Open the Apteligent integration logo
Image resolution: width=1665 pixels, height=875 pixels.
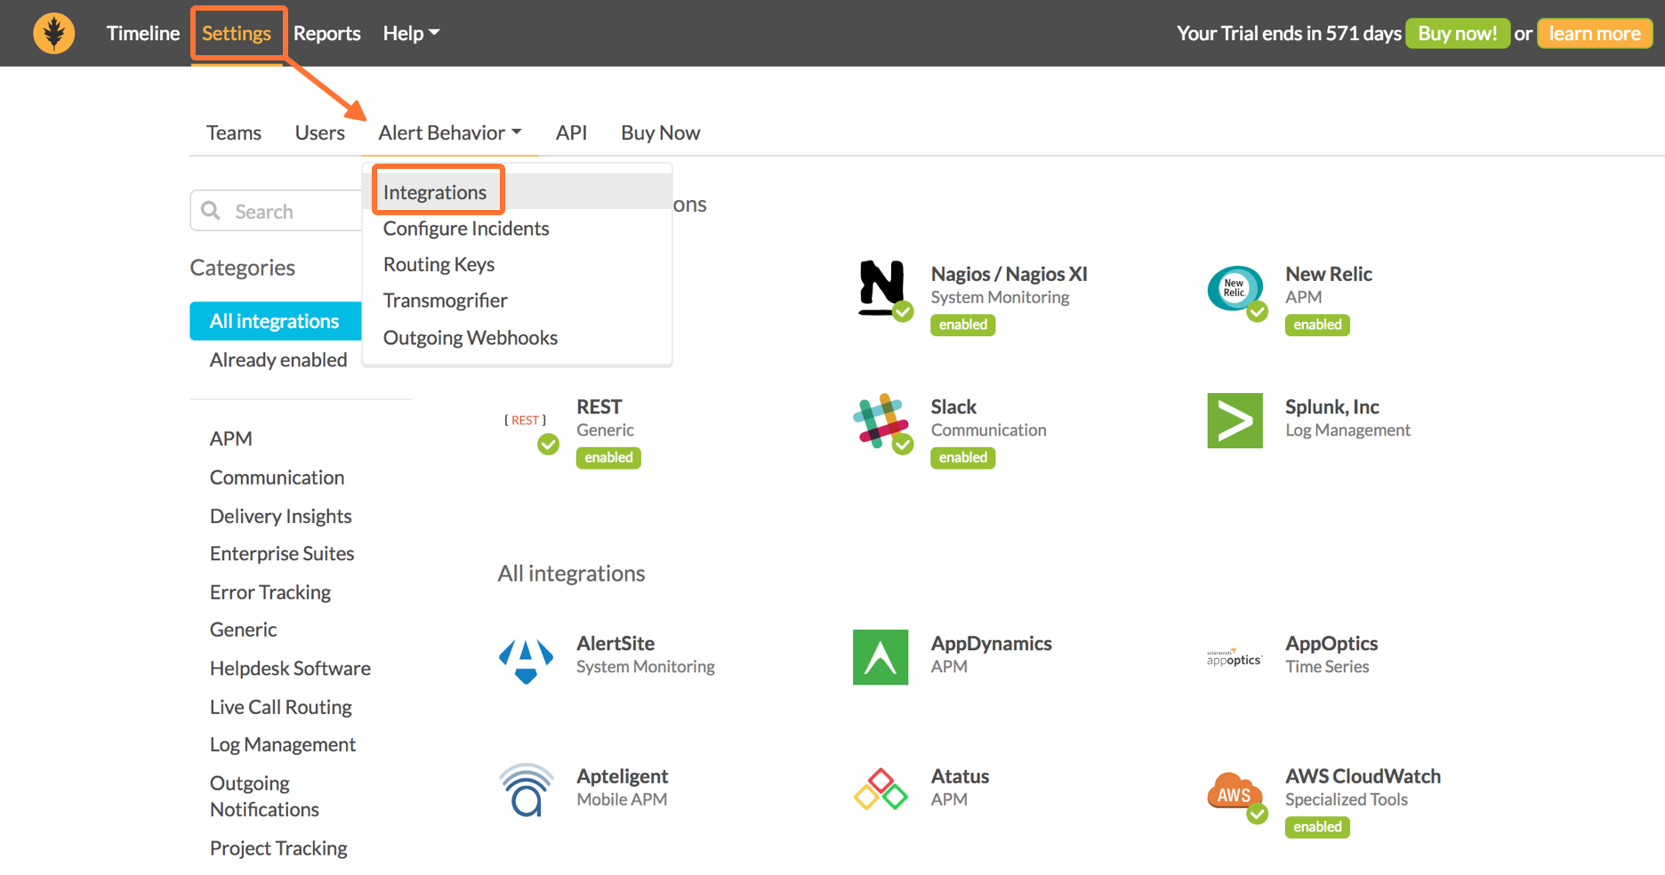526,790
